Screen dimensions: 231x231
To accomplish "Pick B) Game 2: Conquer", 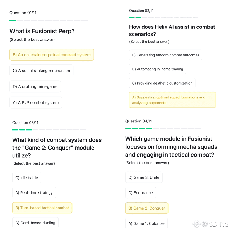I will point(146,208).
